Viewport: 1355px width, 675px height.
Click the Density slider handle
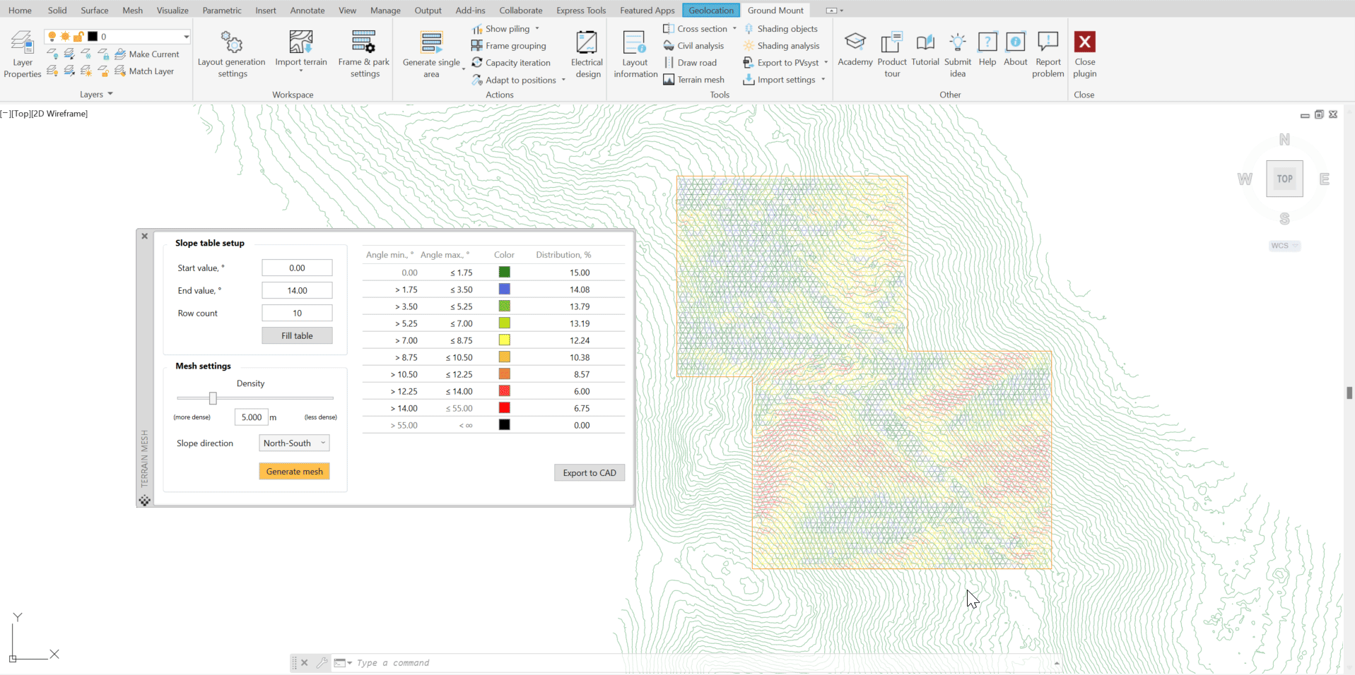click(x=213, y=398)
